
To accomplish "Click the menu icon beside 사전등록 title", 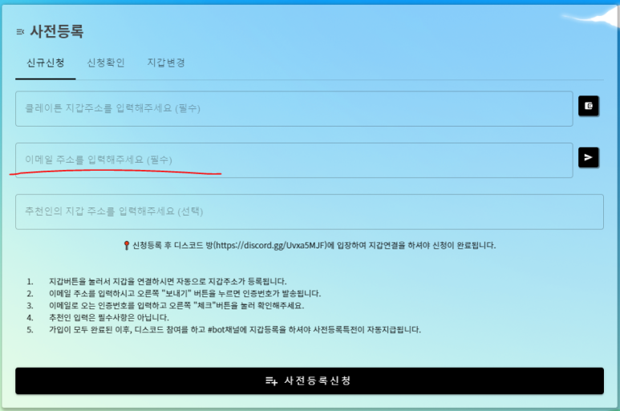I will click(20, 31).
